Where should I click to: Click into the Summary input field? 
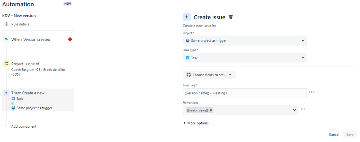(x=245, y=93)
